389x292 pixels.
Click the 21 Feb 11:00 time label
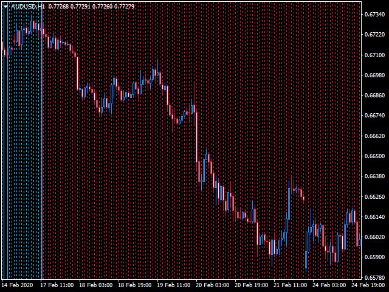click(x=291, y=285)
